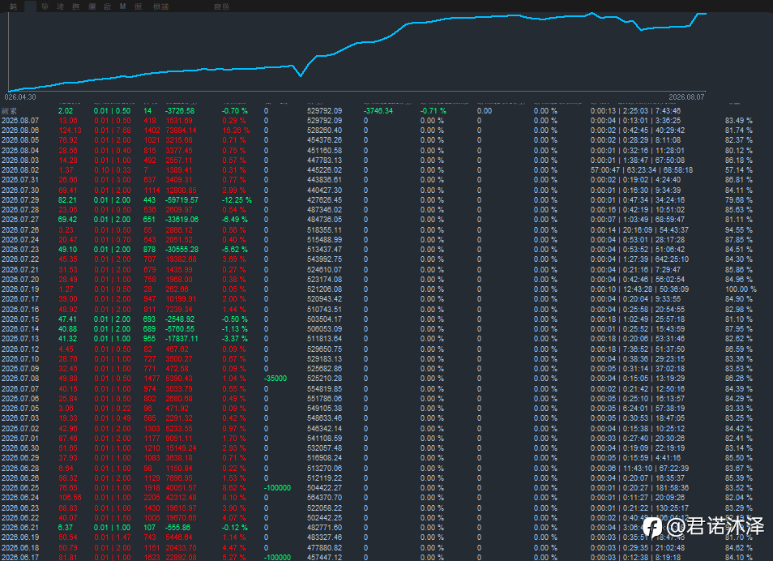
Task: Open the M tab in top bar
Action: point(122,6)
